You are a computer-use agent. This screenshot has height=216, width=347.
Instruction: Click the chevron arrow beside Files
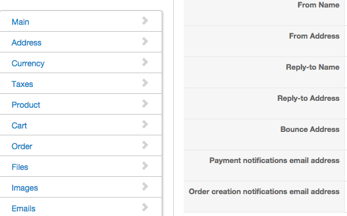click(x=145, y=166)
